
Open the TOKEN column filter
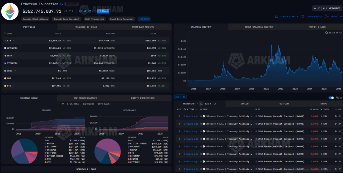tap(321, 109)
